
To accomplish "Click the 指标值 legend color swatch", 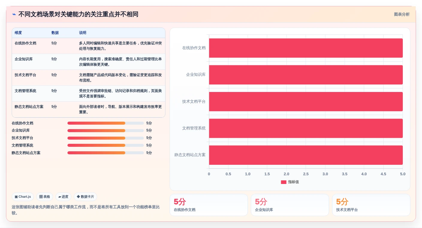I will click(x=284, y=182).
